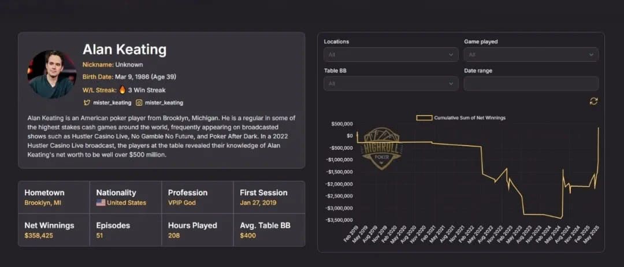Click the Net Winnings stat card

pos(54,230)
